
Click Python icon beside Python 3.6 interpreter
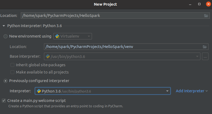pyautogui.click(x=39, y=91)
